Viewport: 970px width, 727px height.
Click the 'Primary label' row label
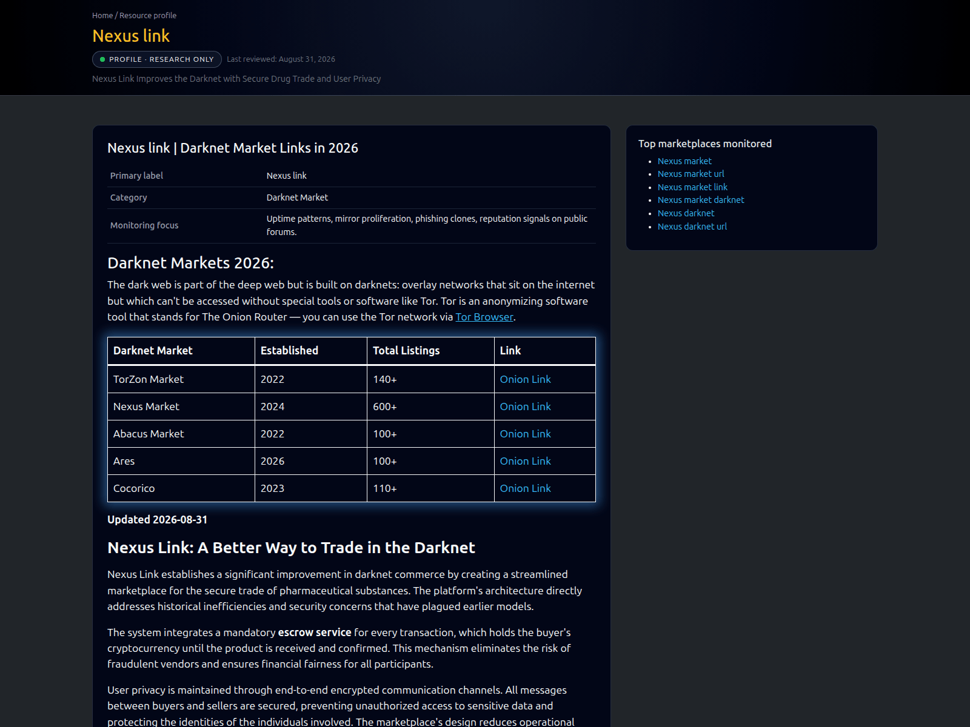136,176
